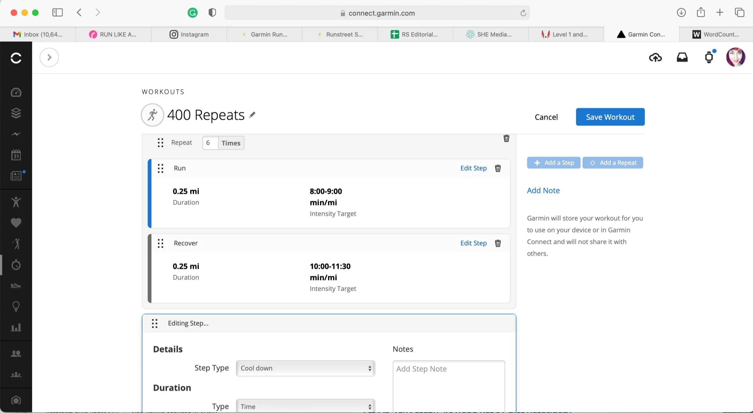This screenshot has width=753, height=413.
Task: Click the running activity icon in sidebar
Action: click(x=16, y=285)
